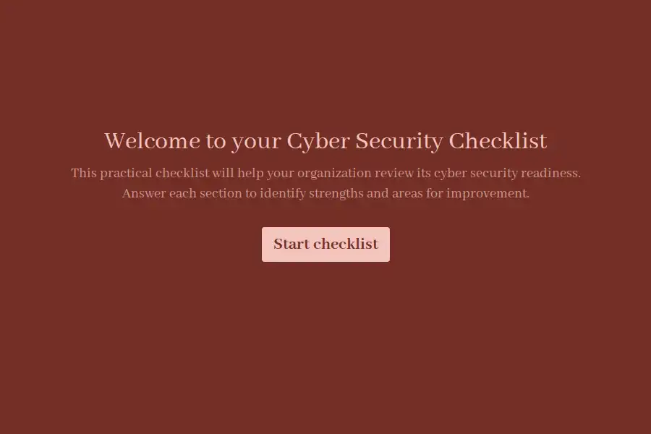Click the phrase 'cyber security' in the description
Screen dimensions: 651x434
click(x=476, y=173)
